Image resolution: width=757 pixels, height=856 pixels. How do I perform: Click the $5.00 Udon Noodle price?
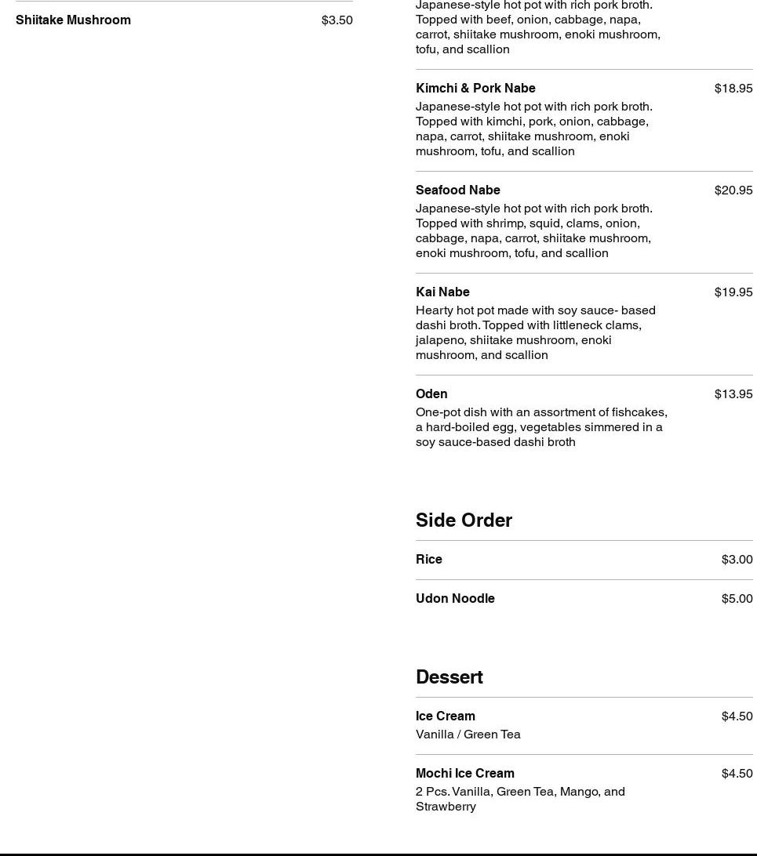click(x=737, y=598)
